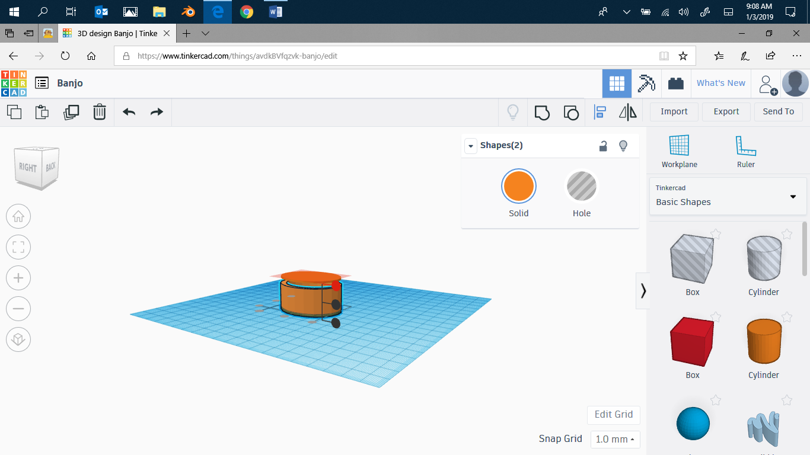The width and height of the screenshot is (810, 455).
Task: Open the Edge settings ellipsis menu
Action: (796, 56)
